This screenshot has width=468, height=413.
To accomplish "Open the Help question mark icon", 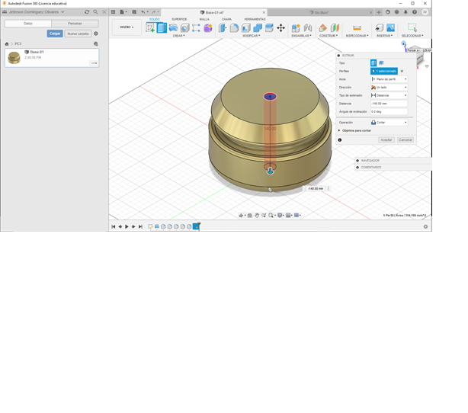I will (415, 12).
